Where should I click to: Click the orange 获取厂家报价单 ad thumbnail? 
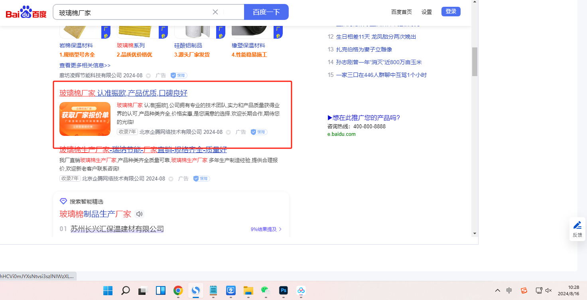85,119
